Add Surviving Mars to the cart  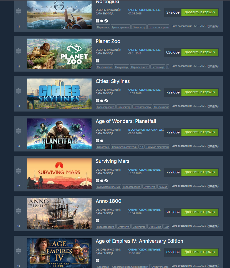200,172
